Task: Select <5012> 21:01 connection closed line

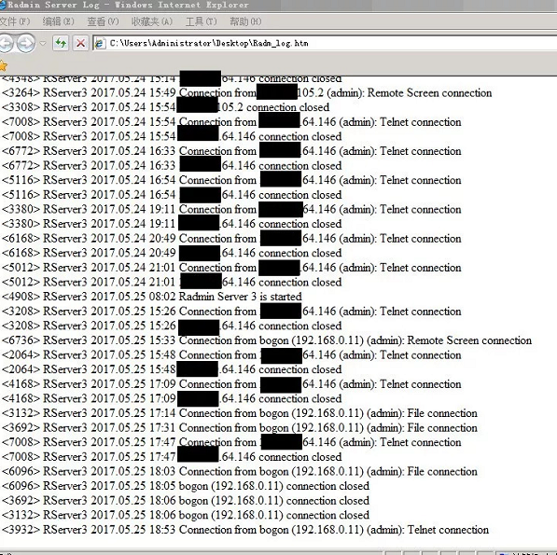Action: tap(172, 282)
